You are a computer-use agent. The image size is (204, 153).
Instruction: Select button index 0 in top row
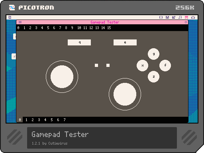tap(18, 28)
